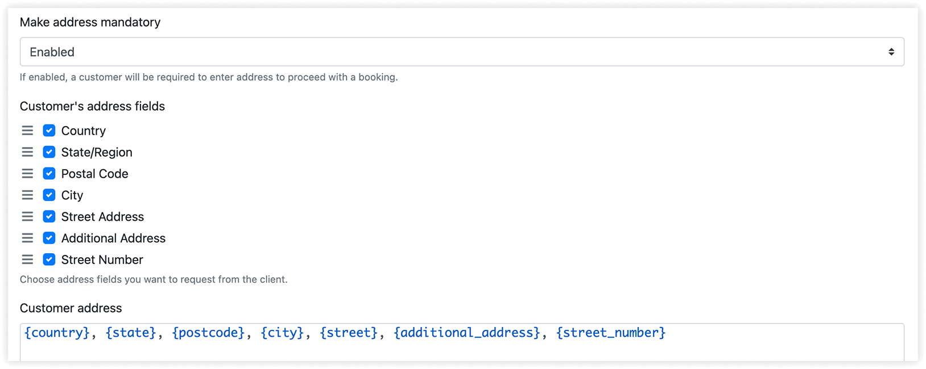Image resolution: width=926 pixels, height=369 pixels.
Task: Click the City field label
Action: [x=72, y=195]
